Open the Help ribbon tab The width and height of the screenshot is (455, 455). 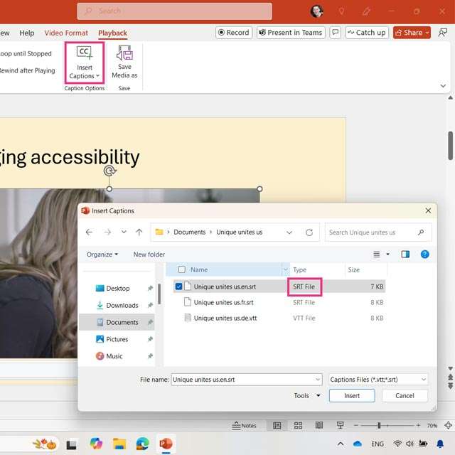click(x=26, y=33)
